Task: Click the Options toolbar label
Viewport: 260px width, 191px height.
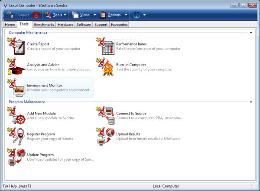Action: pyautogui.click(x=114, y=15)
